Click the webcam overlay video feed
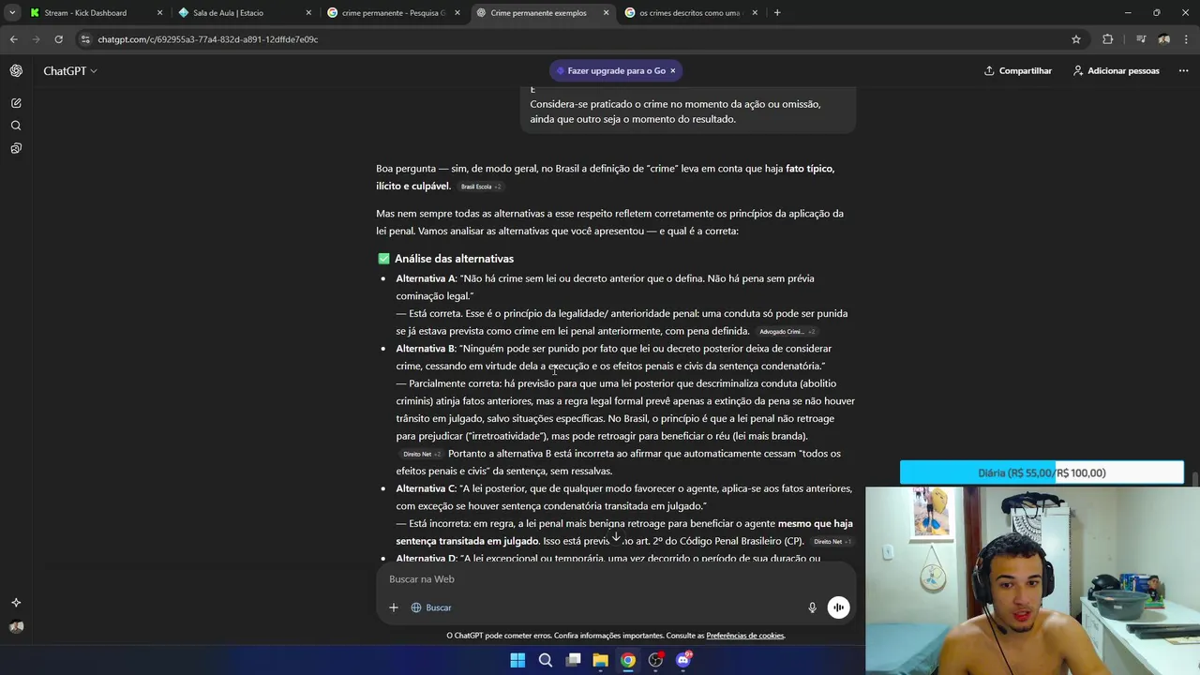The height and width of the screenshot is (675, 1200). (1032, 580)
